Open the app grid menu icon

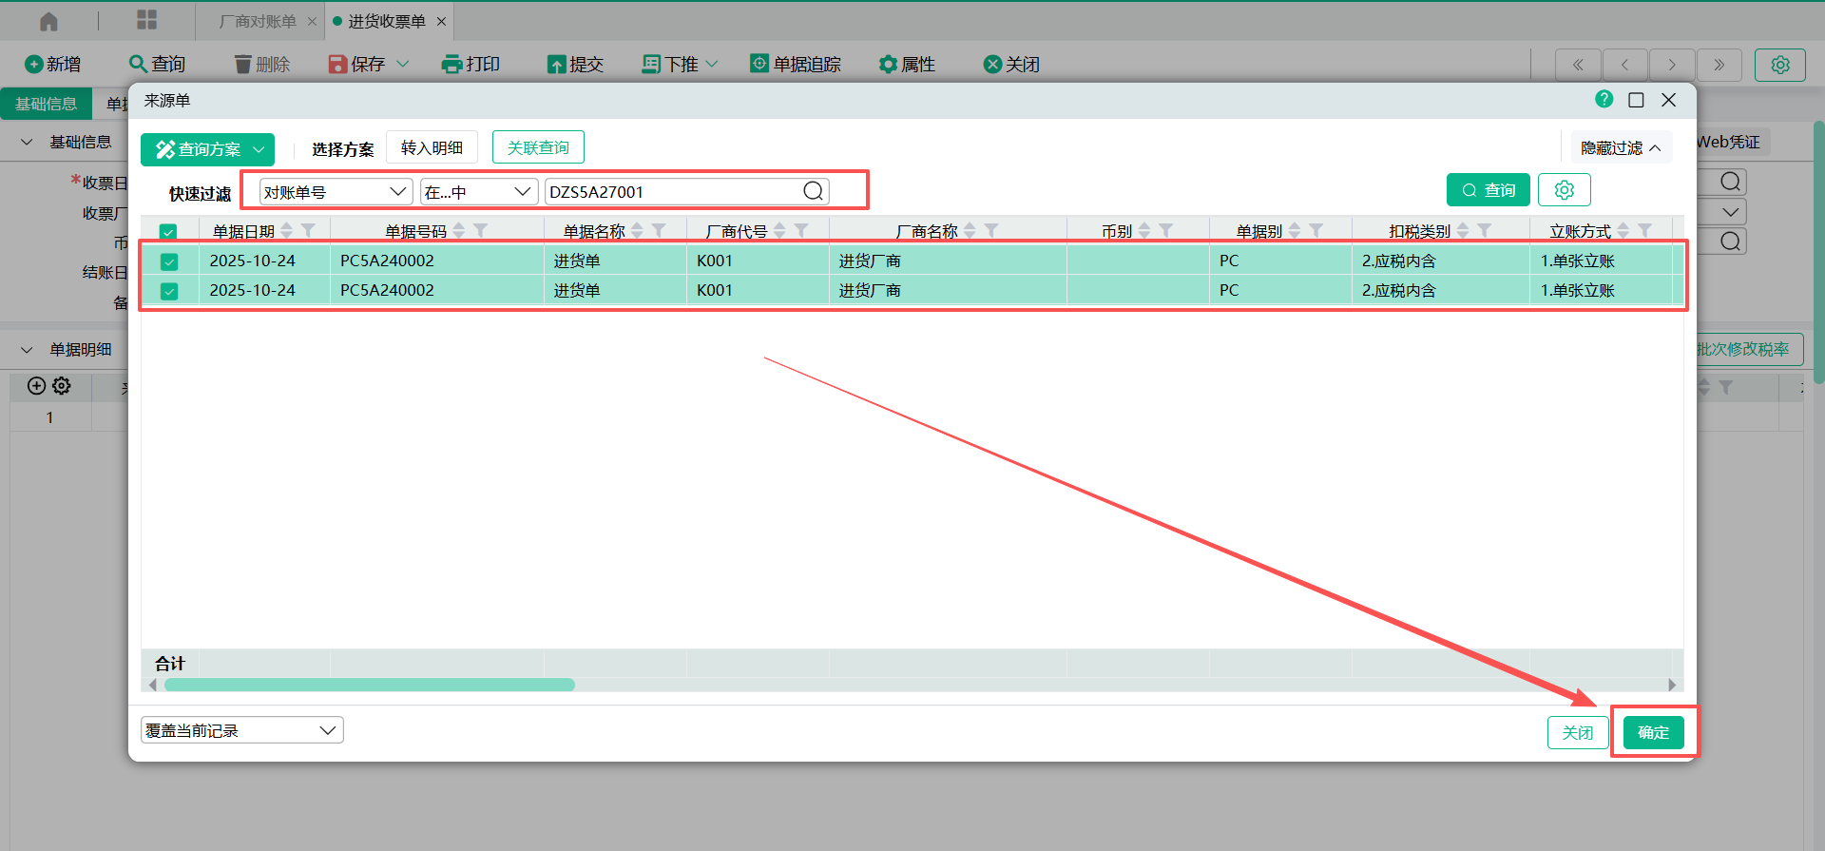pos(146,21)
